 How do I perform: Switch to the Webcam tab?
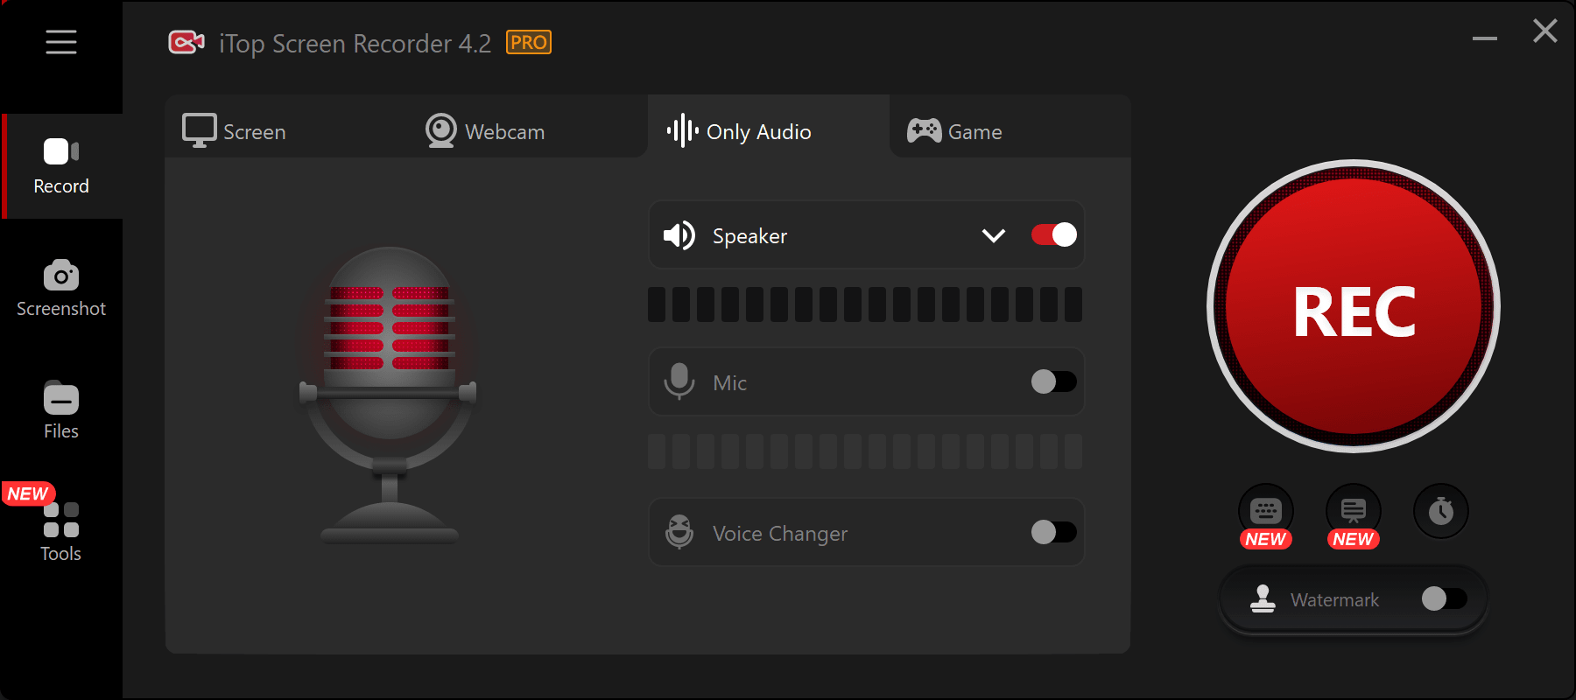coord(486,131)
